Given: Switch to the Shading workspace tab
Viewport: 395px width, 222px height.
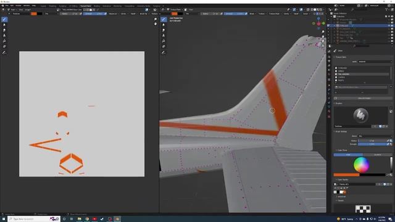Looking at the screenshot, I should click(x=97, y=6).
